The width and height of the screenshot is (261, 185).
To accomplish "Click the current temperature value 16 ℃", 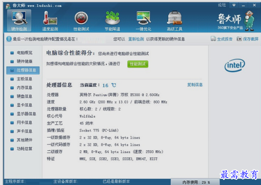I will [x=109, y=85].
